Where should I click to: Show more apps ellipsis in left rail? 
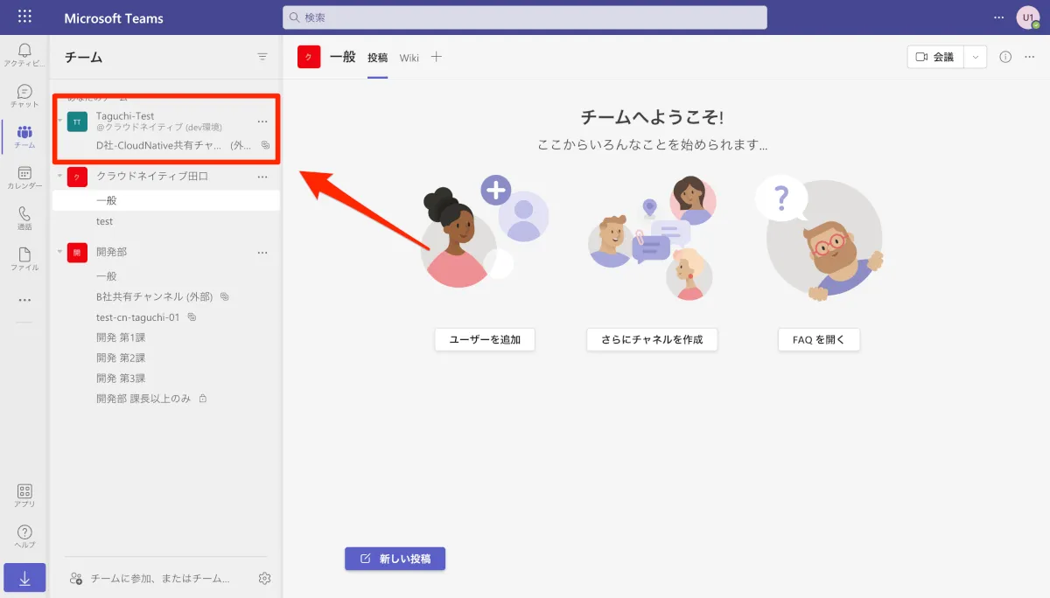point(24,300)
